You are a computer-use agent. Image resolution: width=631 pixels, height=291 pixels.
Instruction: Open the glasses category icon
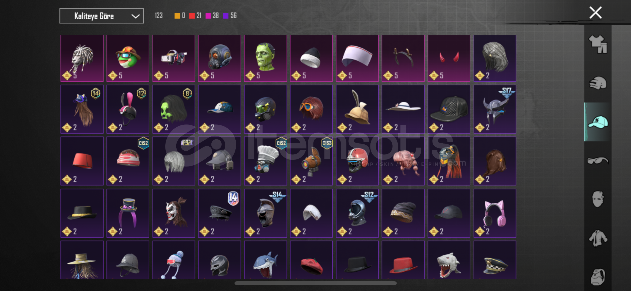point(598,161)
